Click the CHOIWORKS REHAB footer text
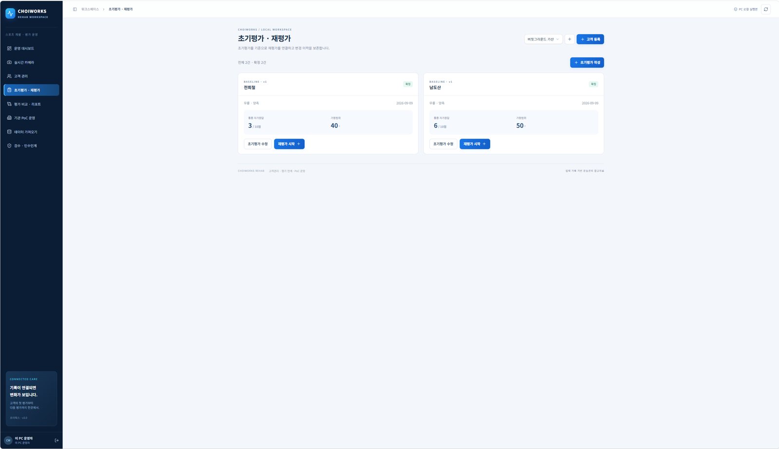 click(251, 171)
